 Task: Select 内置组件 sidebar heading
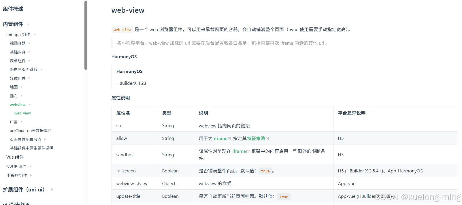[13, 24]
